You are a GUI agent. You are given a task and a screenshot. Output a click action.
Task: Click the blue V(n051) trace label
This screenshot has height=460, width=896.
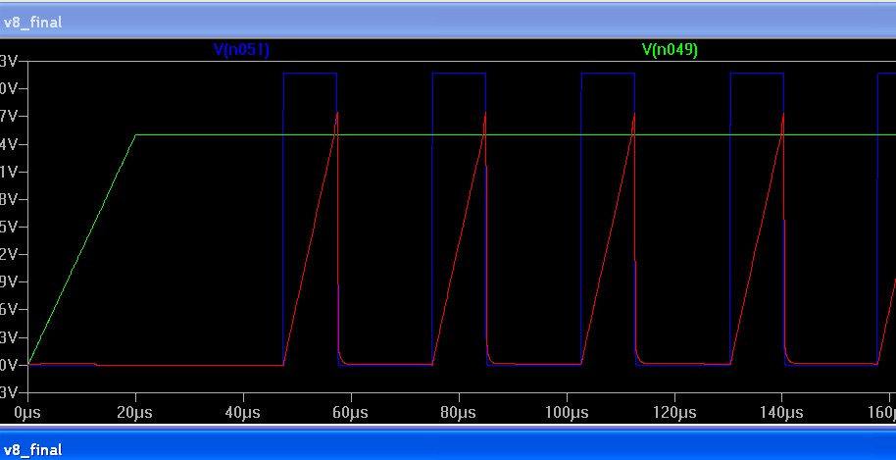241,50
